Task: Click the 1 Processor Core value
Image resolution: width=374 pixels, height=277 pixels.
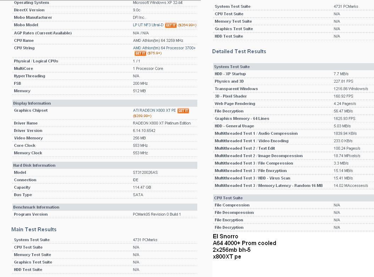Action: (148, 68)
